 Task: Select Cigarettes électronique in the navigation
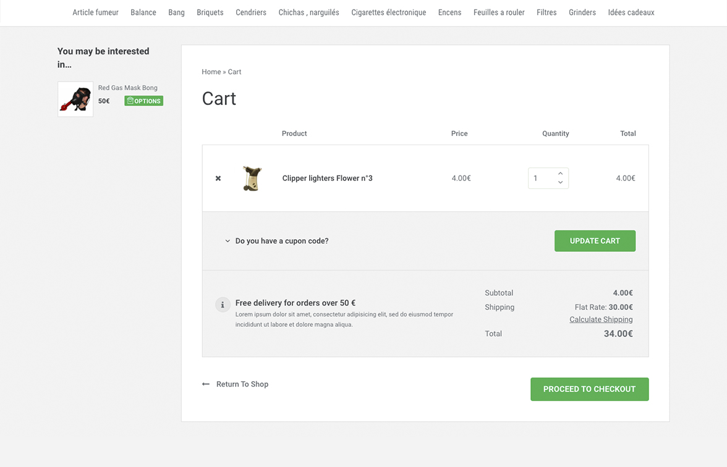388,12
